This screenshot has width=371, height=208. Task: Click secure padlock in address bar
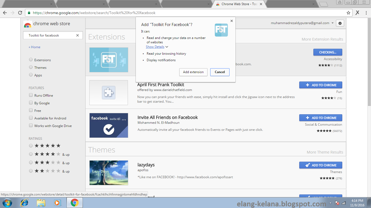pyautogui.click(x=29, y=13)
